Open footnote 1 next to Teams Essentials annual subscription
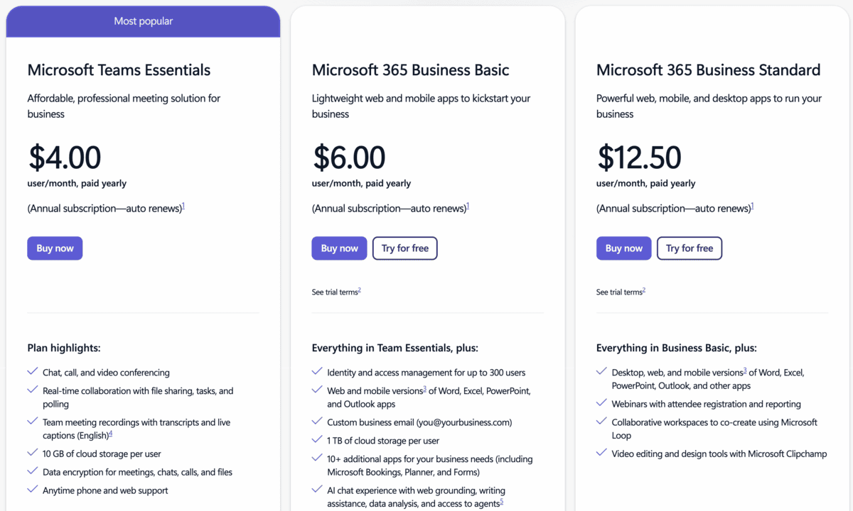 (x=183, y=204)
